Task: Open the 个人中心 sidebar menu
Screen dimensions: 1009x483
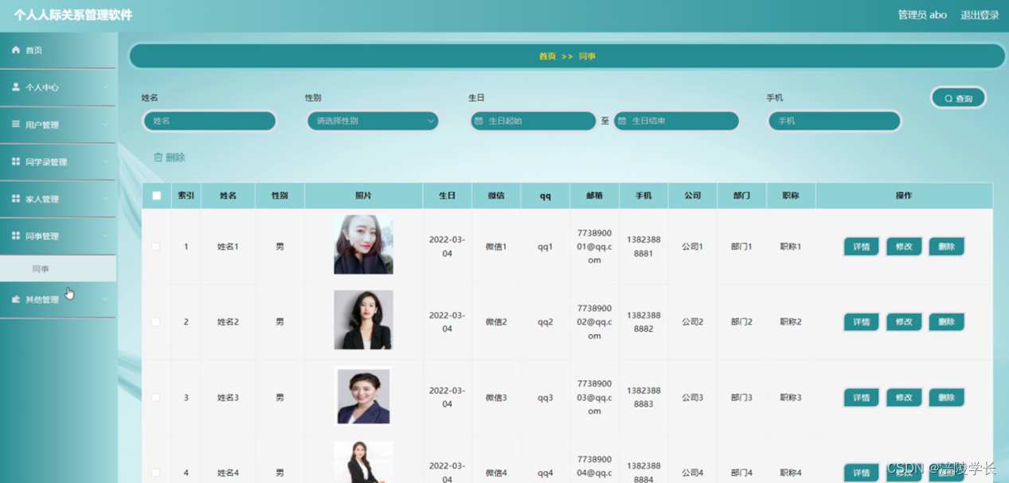Action: pyautogui.click(x=58, y=88)
